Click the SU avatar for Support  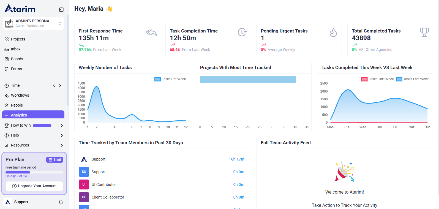(x=84, y=172)
